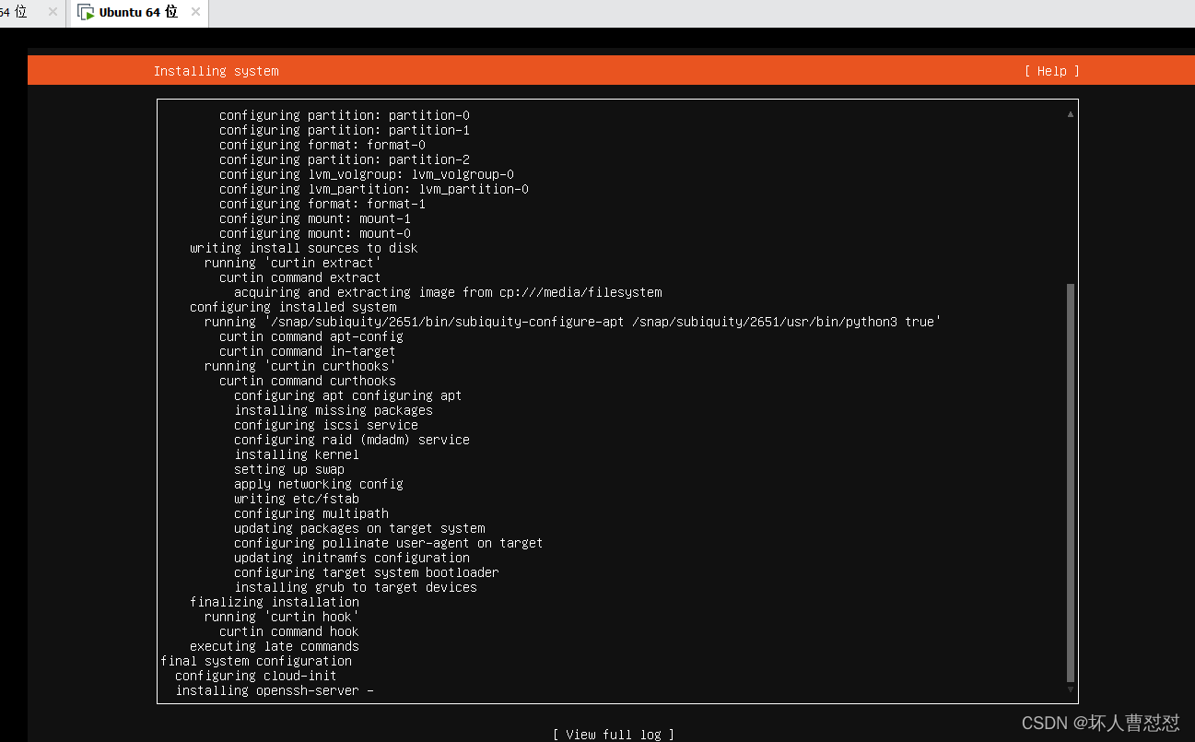This screenshot has height=742, width=1195.
Task: Click 'configuring lvm_partition: lvm_partition-0' line
Action: pos(374,189)
